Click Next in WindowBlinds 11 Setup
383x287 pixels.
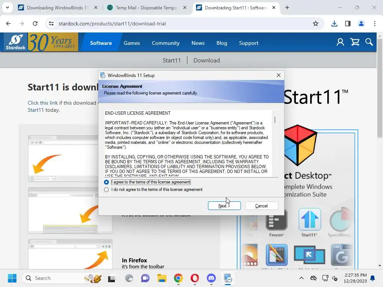(x=224, y=206)
